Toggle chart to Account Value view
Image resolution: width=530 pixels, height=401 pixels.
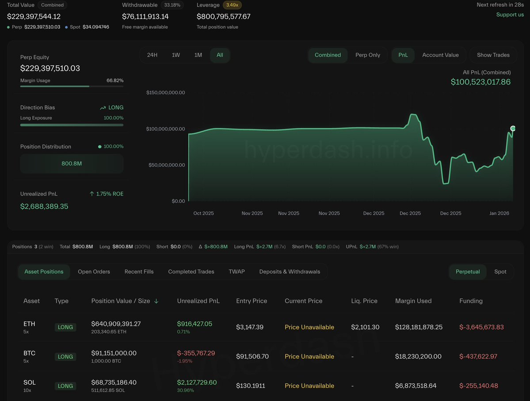[x=440, y=55]
